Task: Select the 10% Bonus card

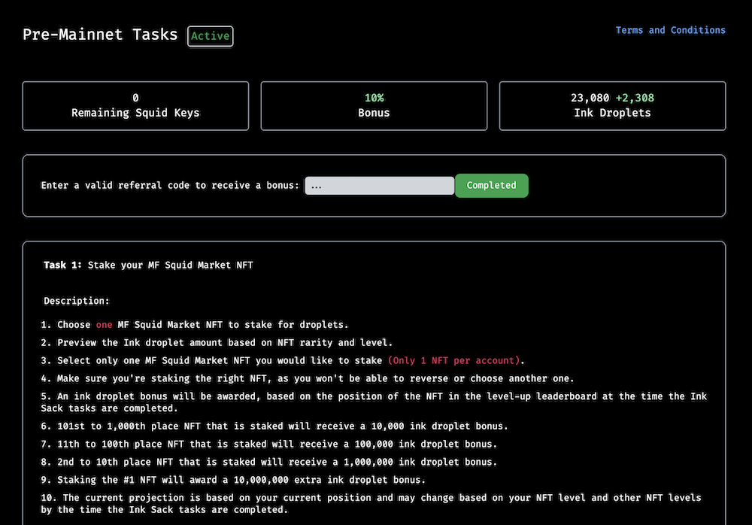Action: (x=374, y=106)
